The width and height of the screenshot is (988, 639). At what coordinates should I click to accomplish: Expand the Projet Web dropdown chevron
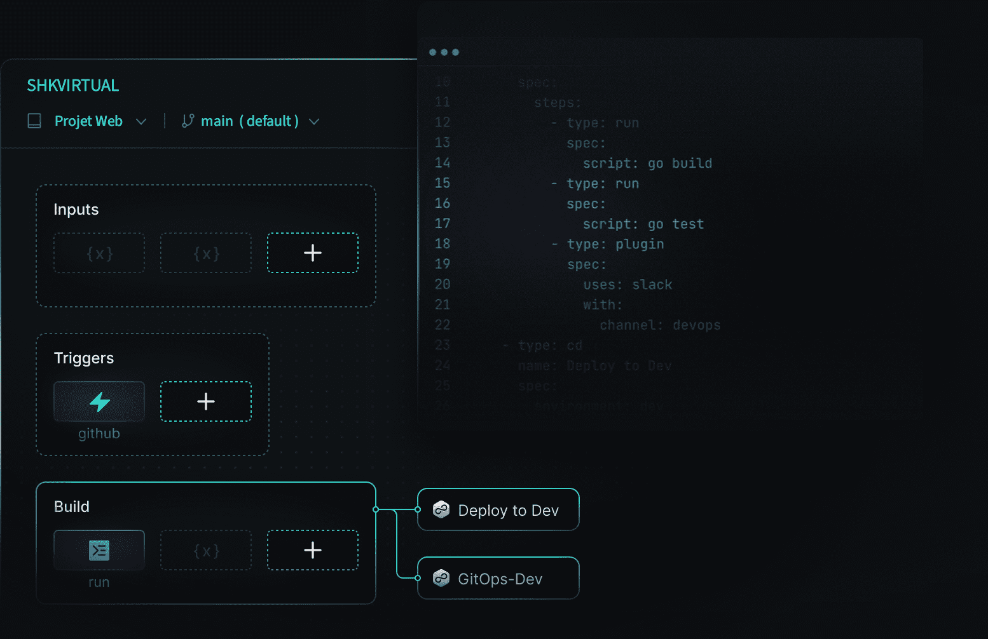141,121
